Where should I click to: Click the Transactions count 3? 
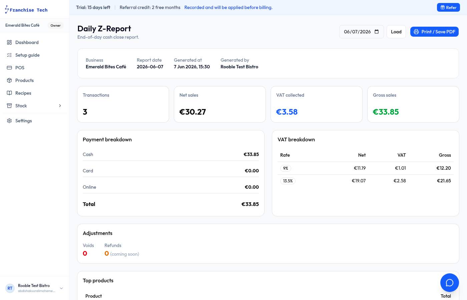pyautogui.click(x=85, y=112)
